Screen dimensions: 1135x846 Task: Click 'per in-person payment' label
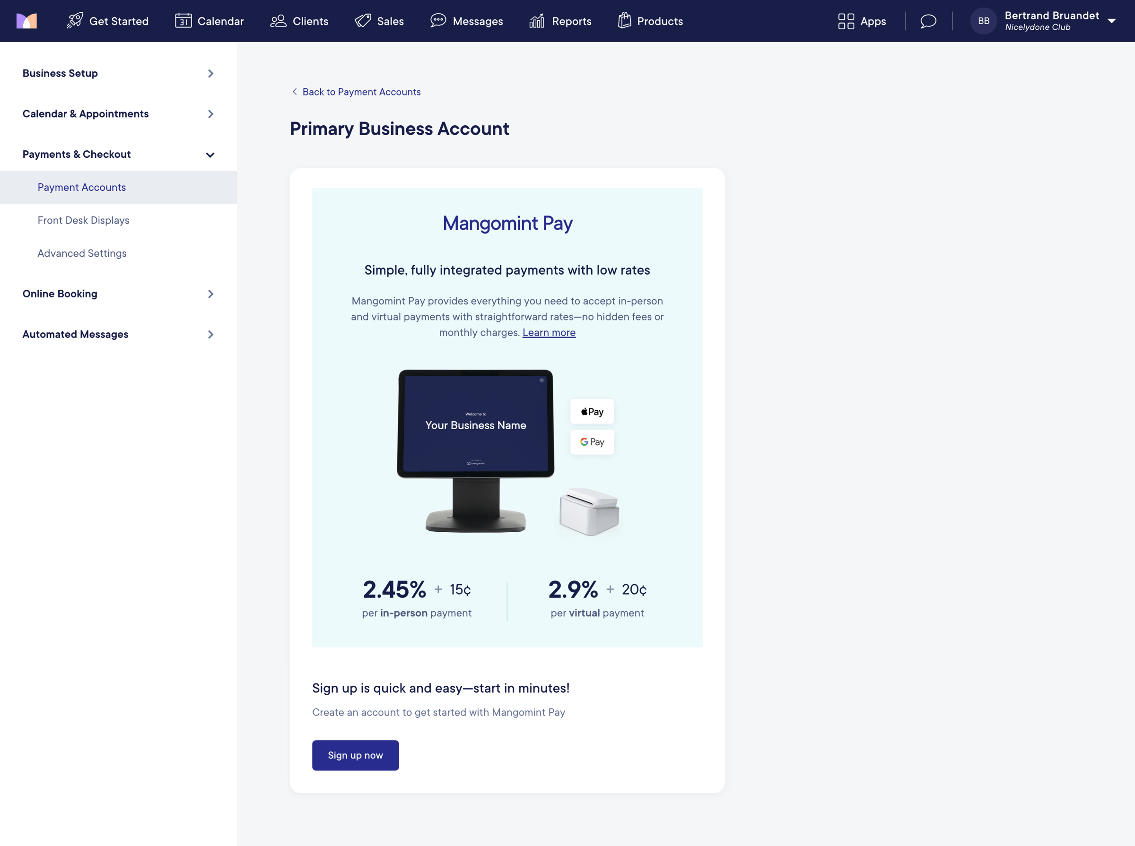click(x=417, y=613)
